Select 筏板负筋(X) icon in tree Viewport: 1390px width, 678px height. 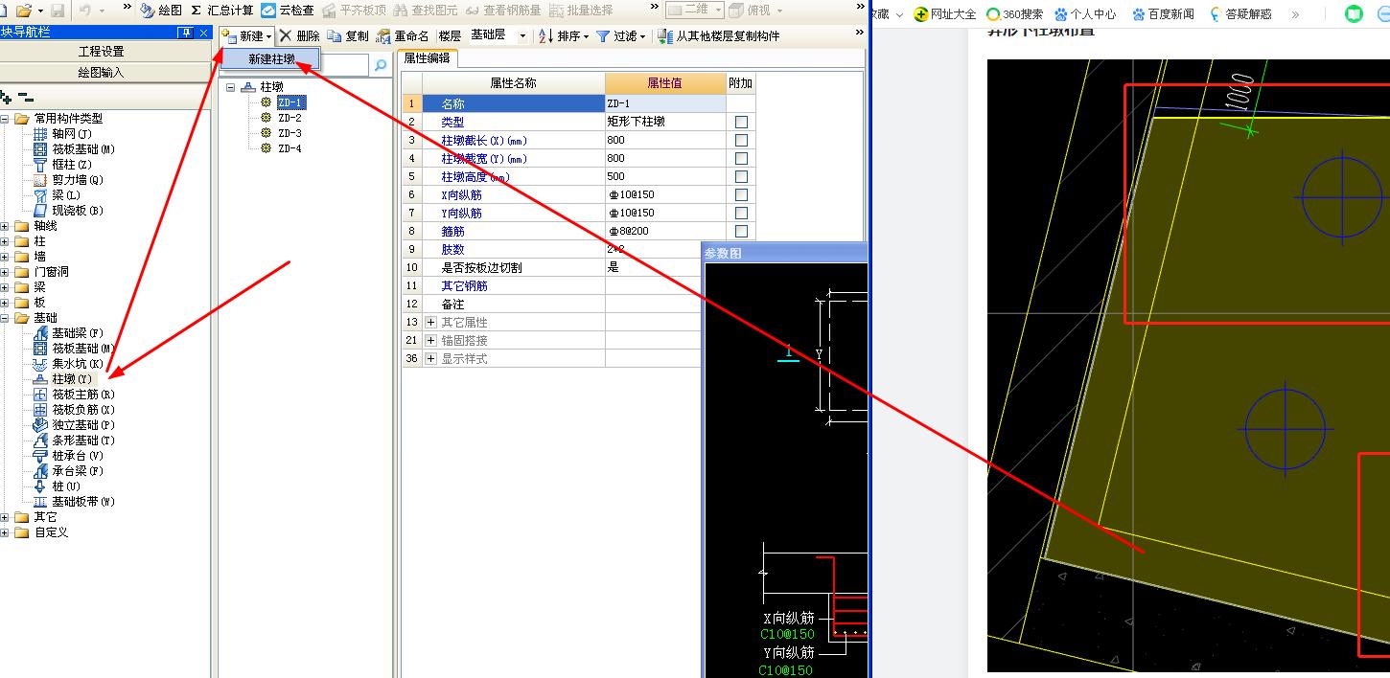40,410
